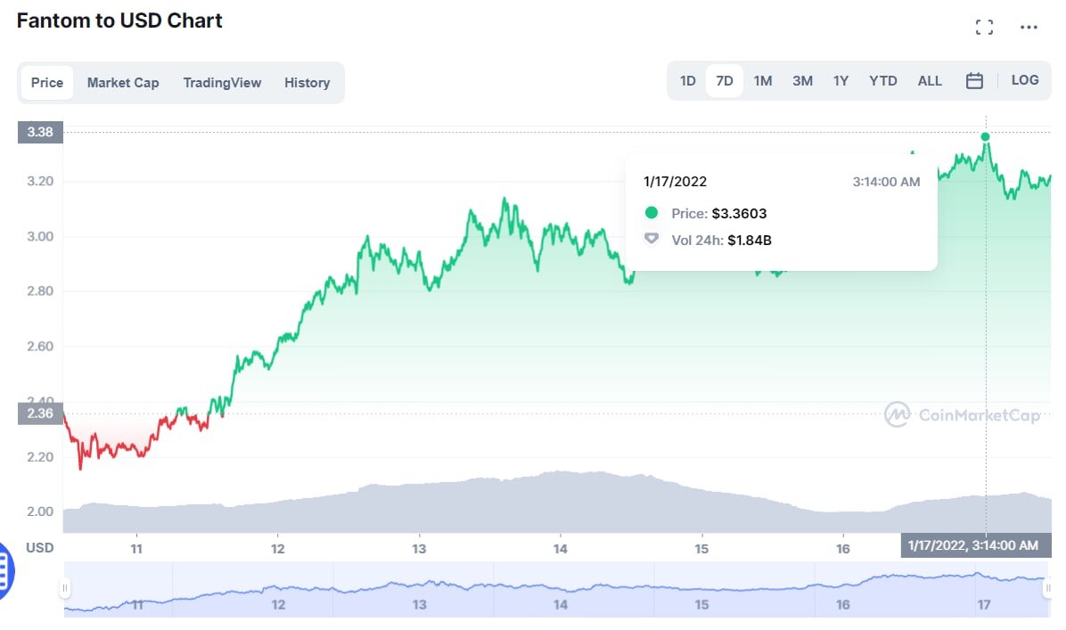Click the Vol 24h $1.84B value

coord(750,240)
